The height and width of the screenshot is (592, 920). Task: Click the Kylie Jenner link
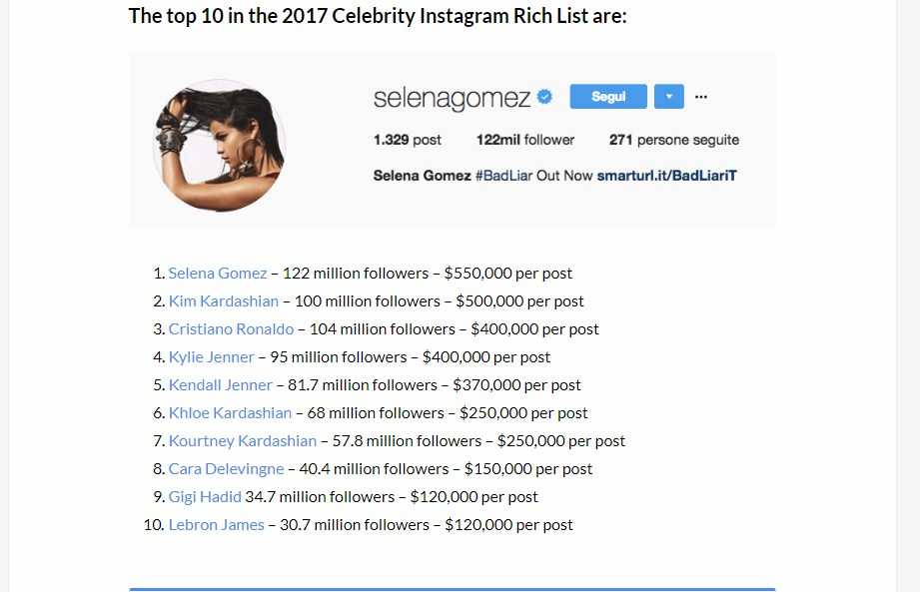(x=212, y=356)
